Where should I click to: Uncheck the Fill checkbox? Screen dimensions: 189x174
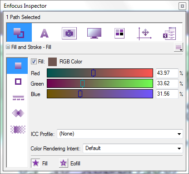tap(34, 62)
